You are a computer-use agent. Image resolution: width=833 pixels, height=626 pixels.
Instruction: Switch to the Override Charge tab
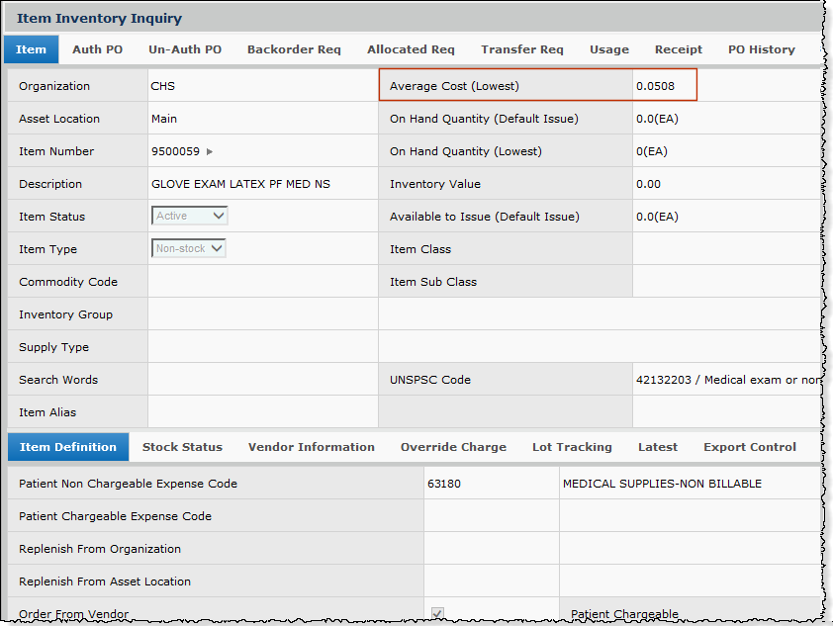click(453, 447)
